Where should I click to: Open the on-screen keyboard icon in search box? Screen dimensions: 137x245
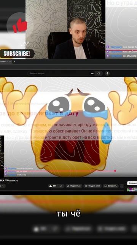tap(92, 73)
